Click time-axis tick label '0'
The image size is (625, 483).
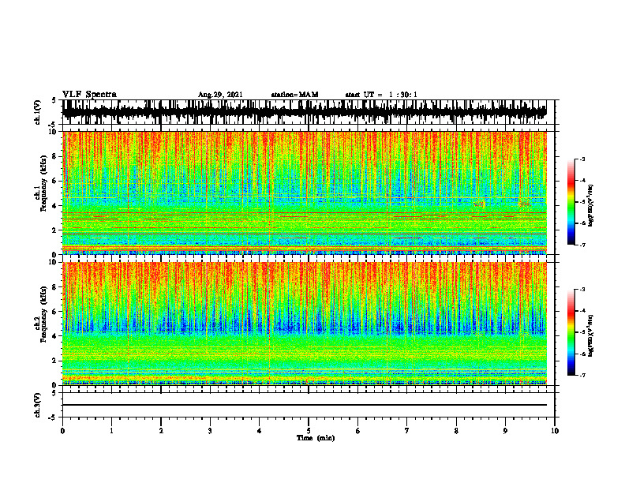(x=62, y=431)
